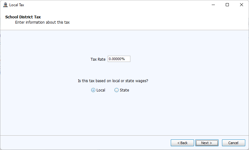Click the percent sign in Tax Rate value
The image size is (249, 150).
123,59
